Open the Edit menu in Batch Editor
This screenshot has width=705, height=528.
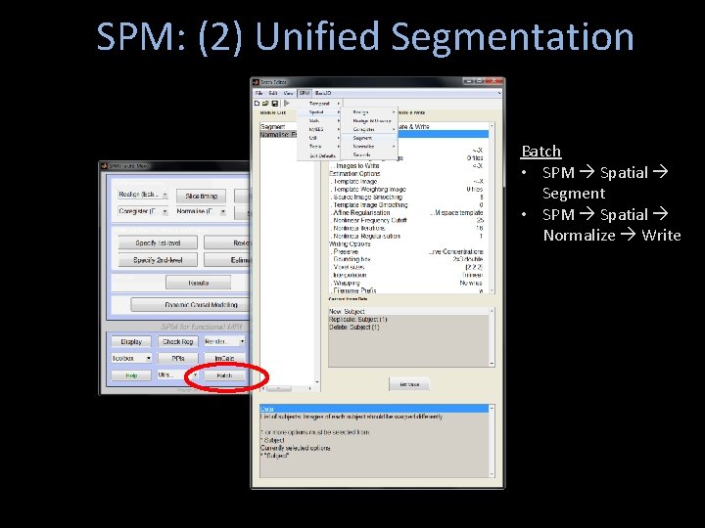pos(273,93)
